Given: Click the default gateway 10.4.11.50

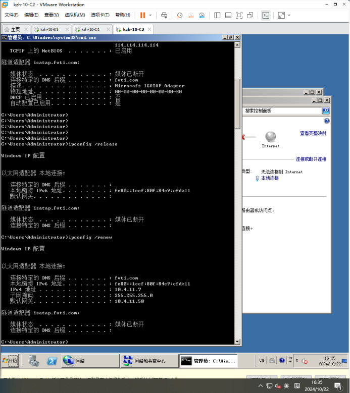Looking at the screenshot, I should pyautogui.click(x=129, y=301).
